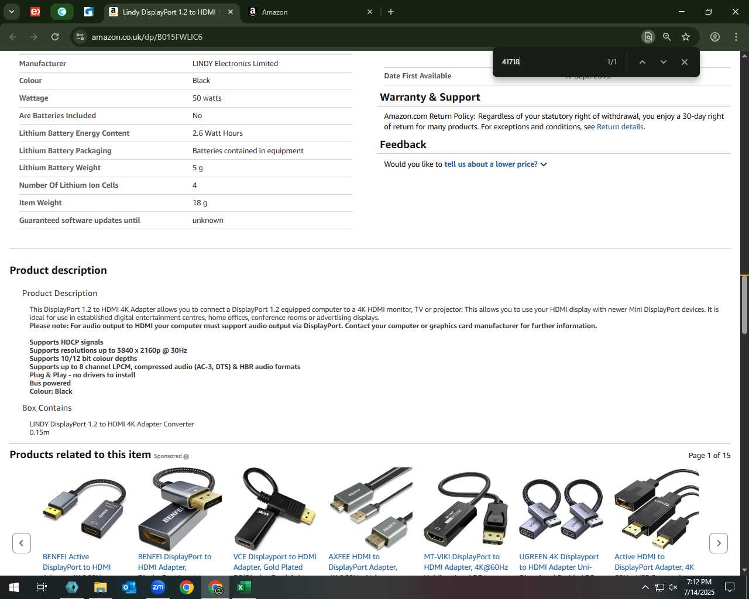Open MT-VIKI DisplayPort to HDMI Adapter image
This screenshot has height=599, width=749.
tap(466, 508)
